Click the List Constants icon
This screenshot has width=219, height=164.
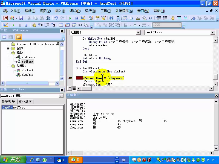pos(132,18)
